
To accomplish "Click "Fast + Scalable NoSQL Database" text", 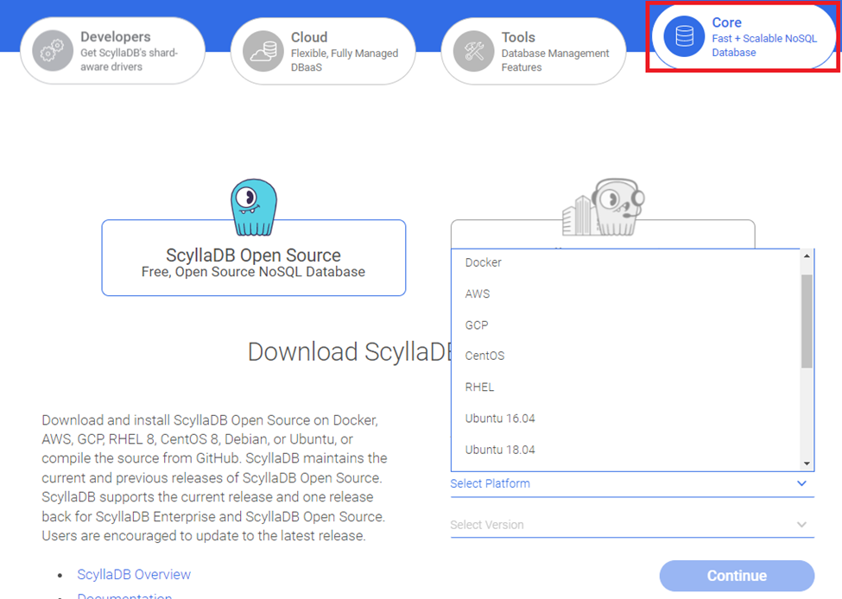I will point(764,46).
